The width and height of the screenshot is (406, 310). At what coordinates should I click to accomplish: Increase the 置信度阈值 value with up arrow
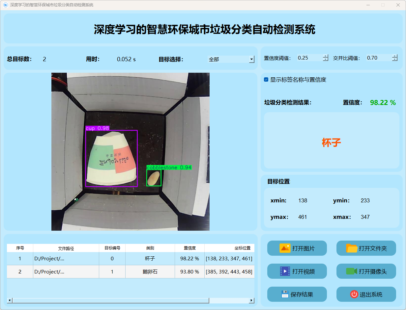(326, 56)
